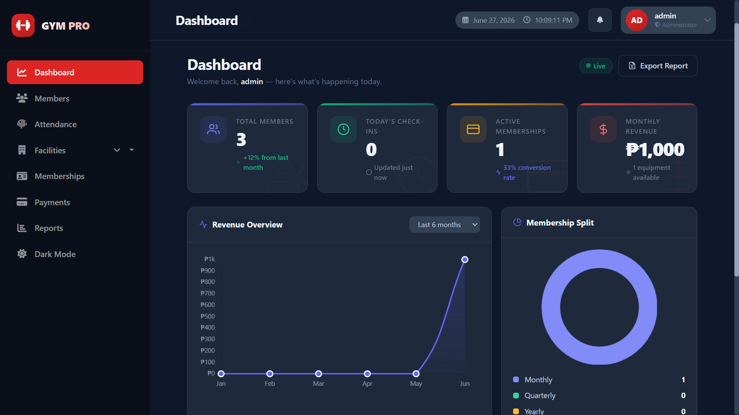
Task: Click the Feb data point on chart
Action: 270,373
